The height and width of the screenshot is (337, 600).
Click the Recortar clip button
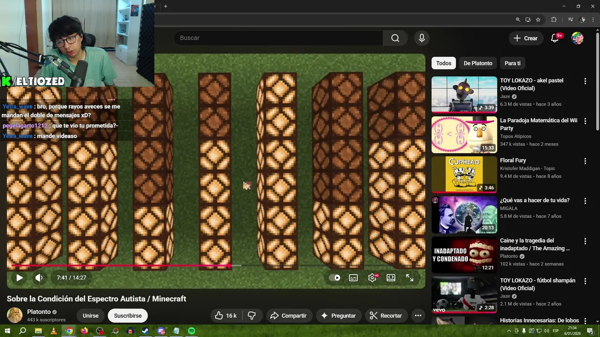[385, 315]
